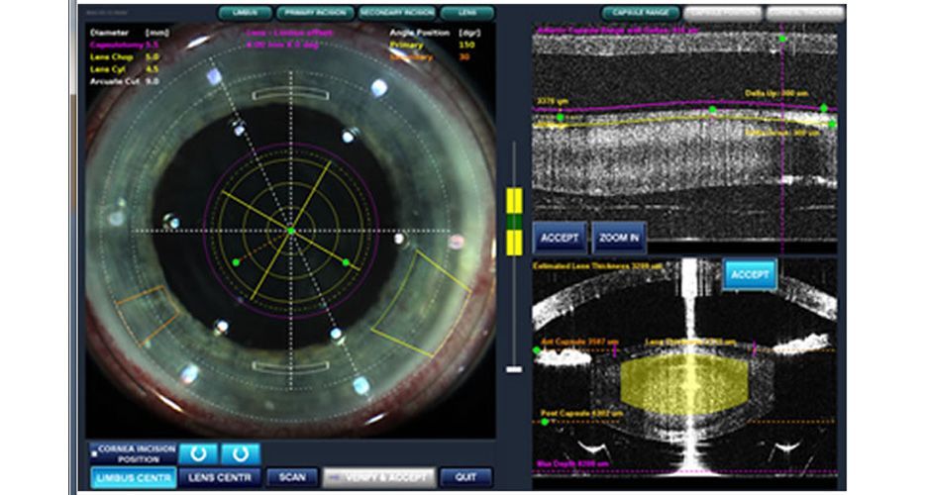Click Zoom In on the OCT view
Screen dimensions: 925x495
pyautogui.click(x=619, y=238)
